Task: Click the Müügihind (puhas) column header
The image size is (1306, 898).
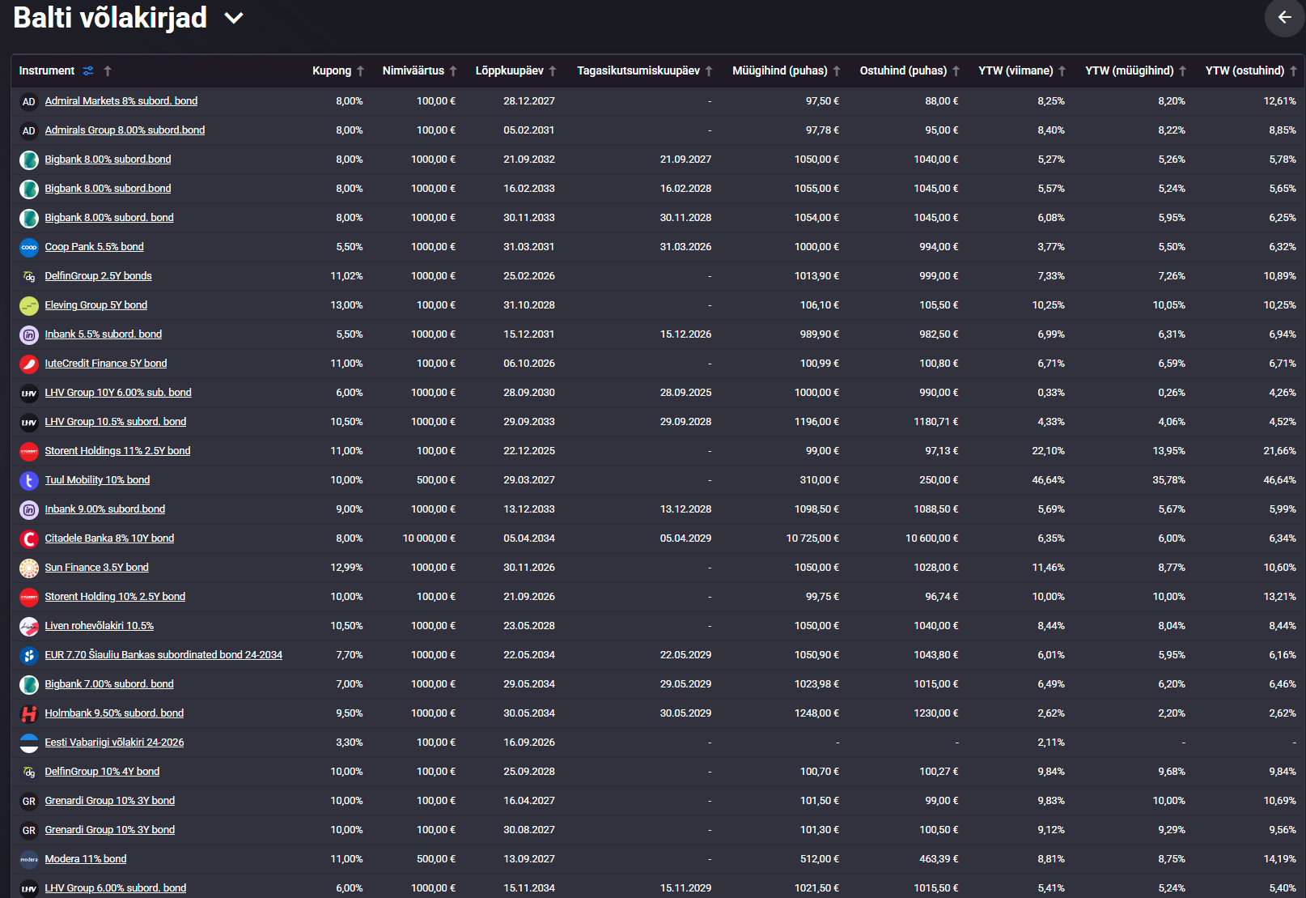Action: point(779,71)
